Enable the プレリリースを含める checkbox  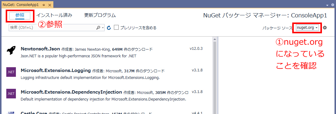pos(116,27)
